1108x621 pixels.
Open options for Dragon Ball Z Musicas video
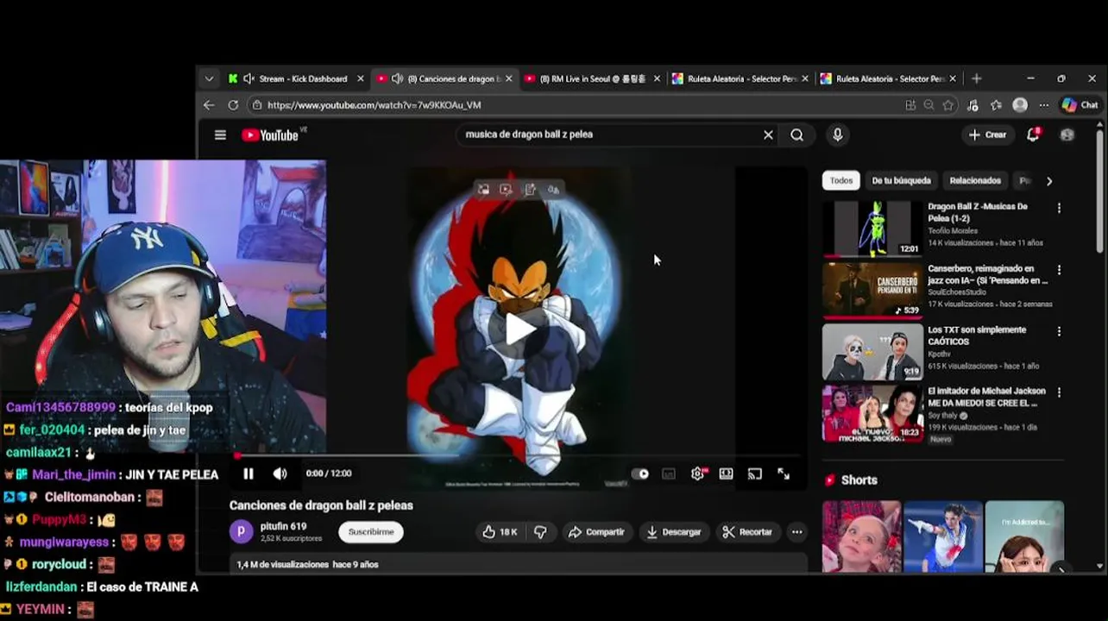pyautogui.click(x=1059, y=208)
